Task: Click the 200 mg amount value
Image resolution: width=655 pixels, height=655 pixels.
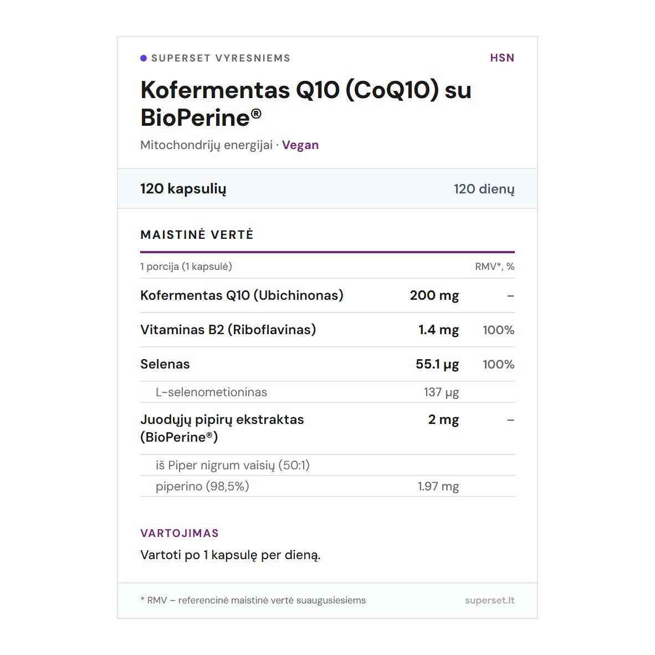Action: [x=434, y=295]
